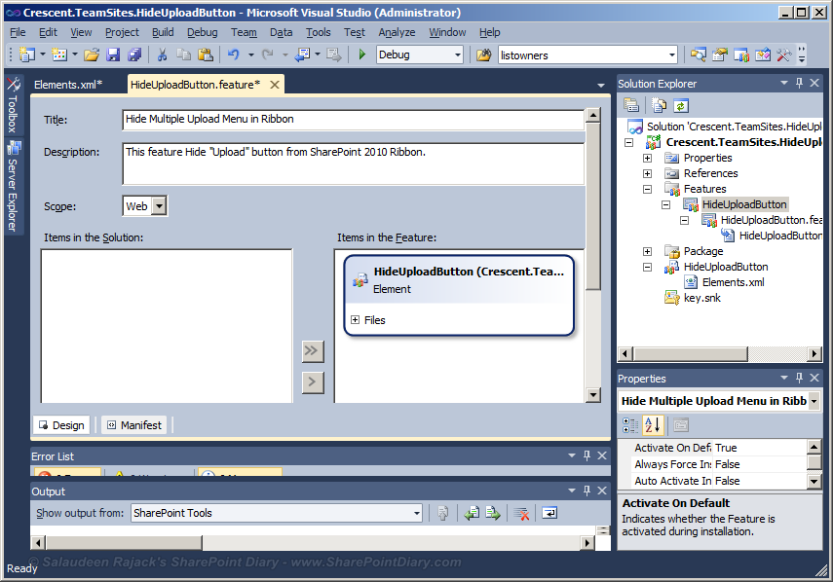Click the feature designer vertical scrollbar thumb
This screenshot has height=582, width=833.
coord(593,207)
